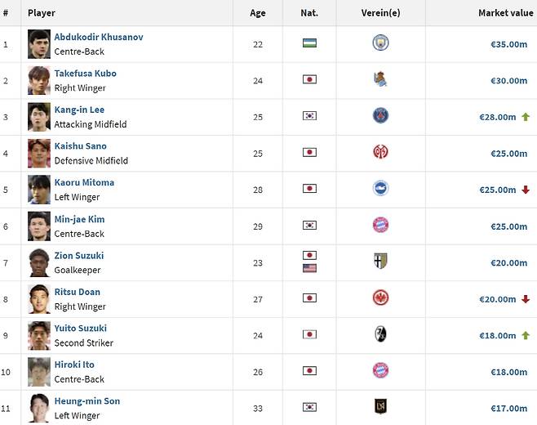This screenshot has height=425, width=537.
Task: Open Abdukodir Khusanov player profile link
Action: 97,37
